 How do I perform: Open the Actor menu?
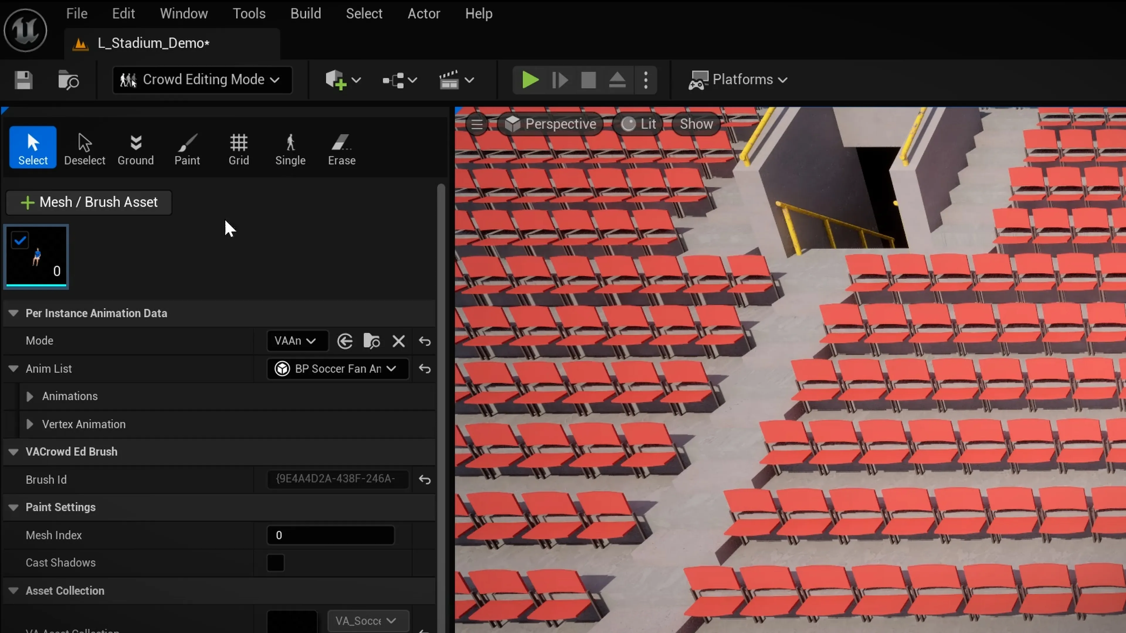423,13
